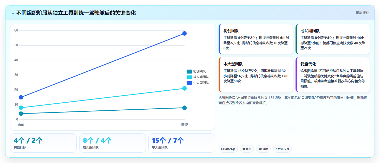Click the 成长期团队 caption under 8个 / 4个
The width and height of the screenshot is (380, 163).
91,147
